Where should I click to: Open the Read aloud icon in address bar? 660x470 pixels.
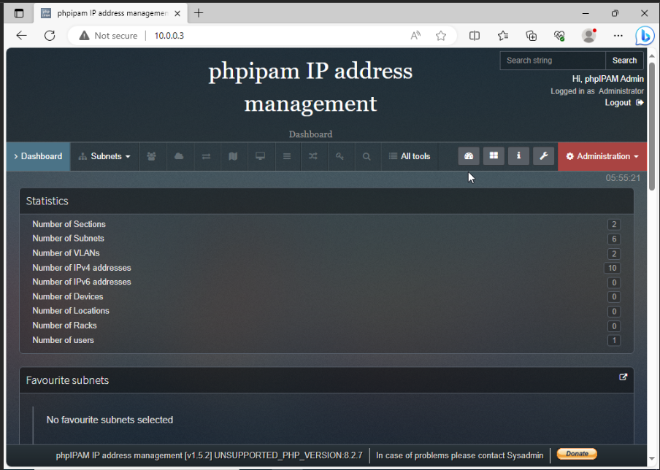click(415, 36)
